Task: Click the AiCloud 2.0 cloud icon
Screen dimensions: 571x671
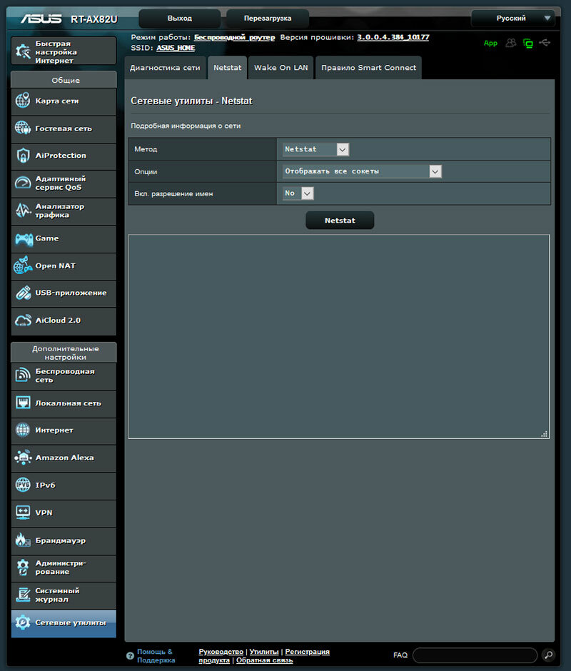Action: coord(23,320)
